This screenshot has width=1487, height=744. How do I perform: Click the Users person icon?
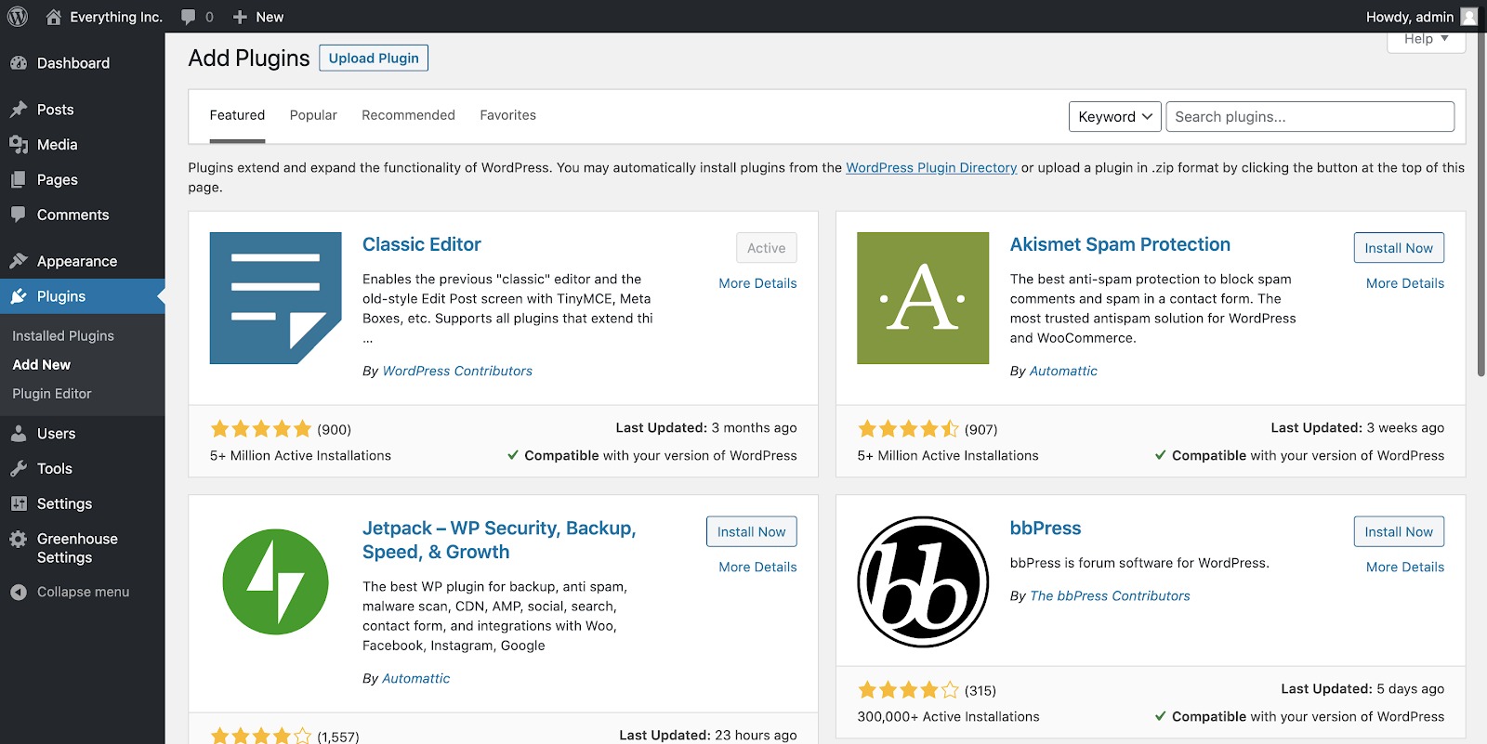[x=19, y=434]
